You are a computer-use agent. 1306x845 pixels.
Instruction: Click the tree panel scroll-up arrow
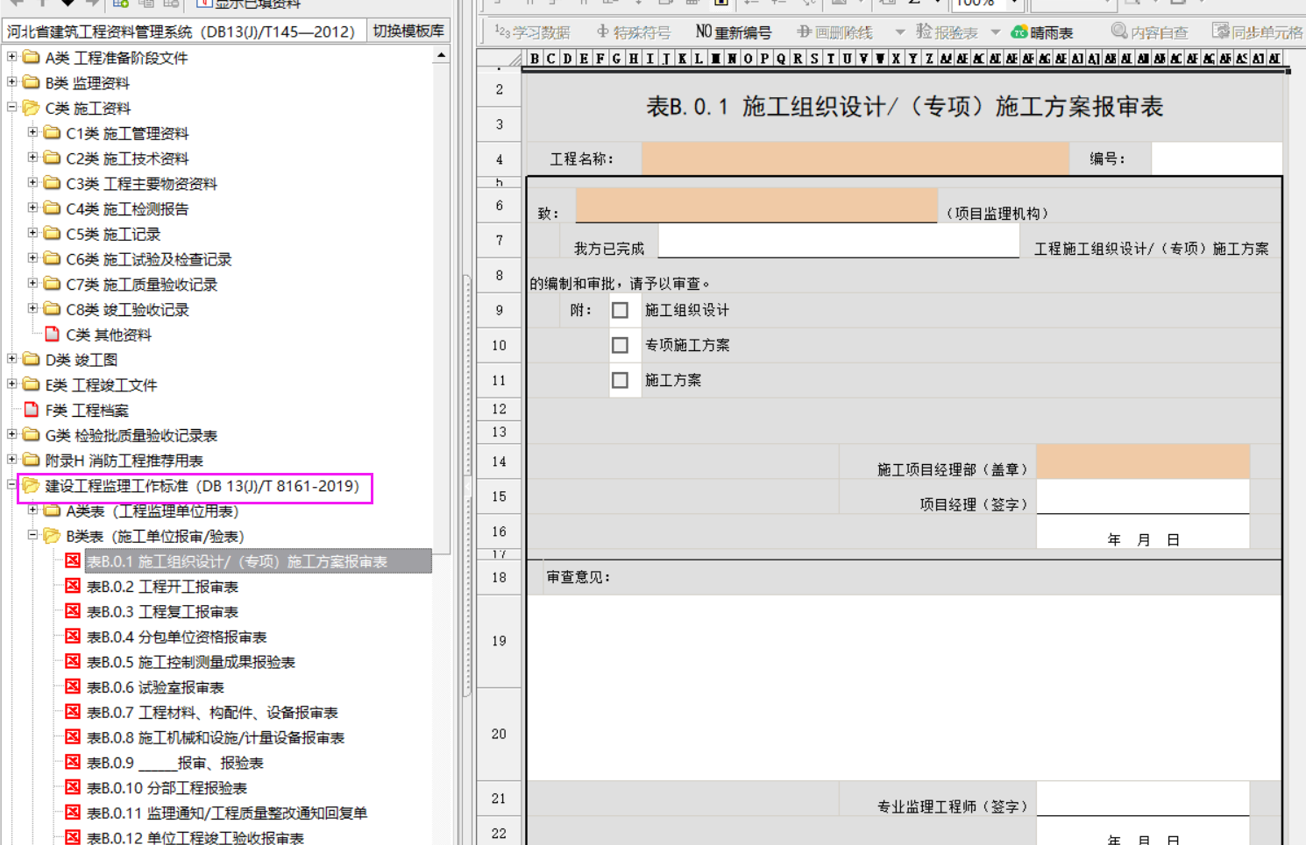441,55
